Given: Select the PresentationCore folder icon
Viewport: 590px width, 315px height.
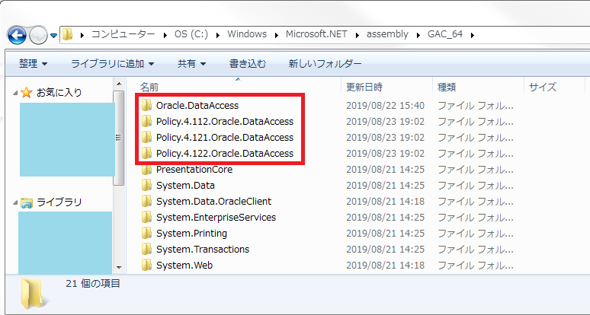Looking at the screenshot, I should coord(146,170).
